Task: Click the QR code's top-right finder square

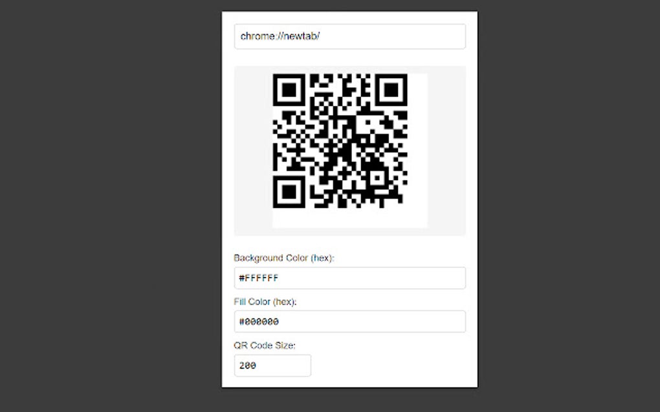Action: 391,90
